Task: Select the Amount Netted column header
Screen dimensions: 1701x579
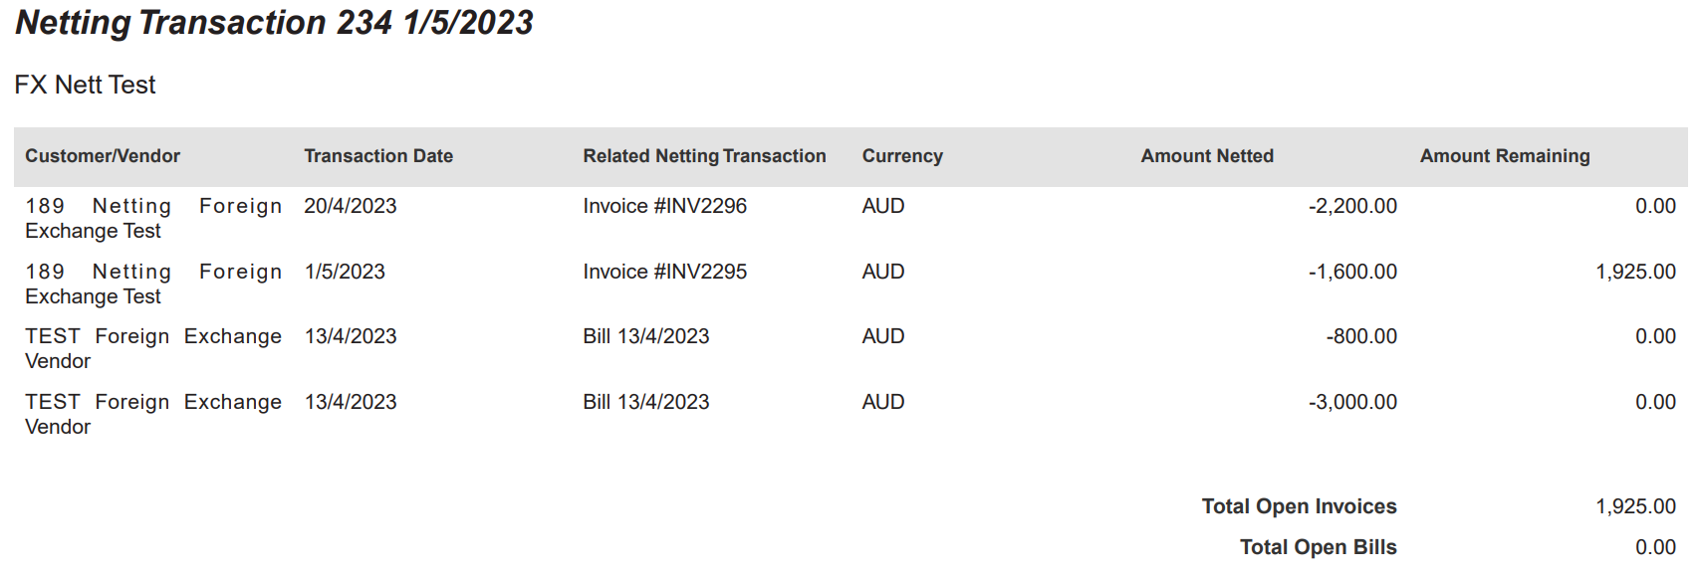Action: tap(1207, 156)
